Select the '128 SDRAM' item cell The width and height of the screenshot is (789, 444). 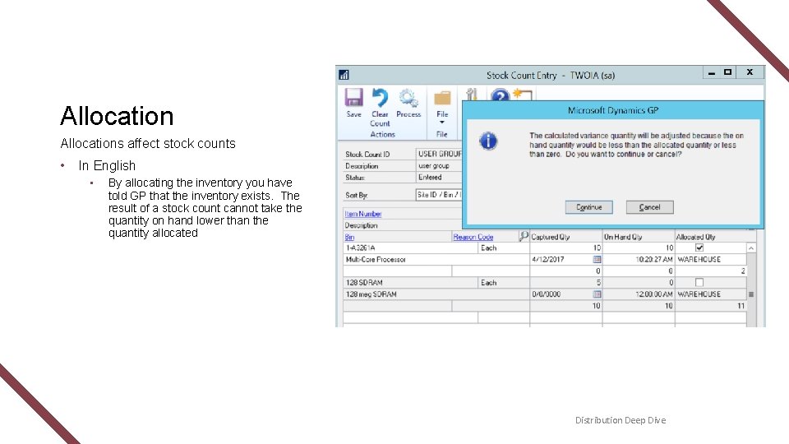click(x=411, y=282)
